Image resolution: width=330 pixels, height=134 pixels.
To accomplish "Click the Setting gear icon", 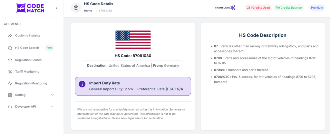I will click(x=10, y=95).
